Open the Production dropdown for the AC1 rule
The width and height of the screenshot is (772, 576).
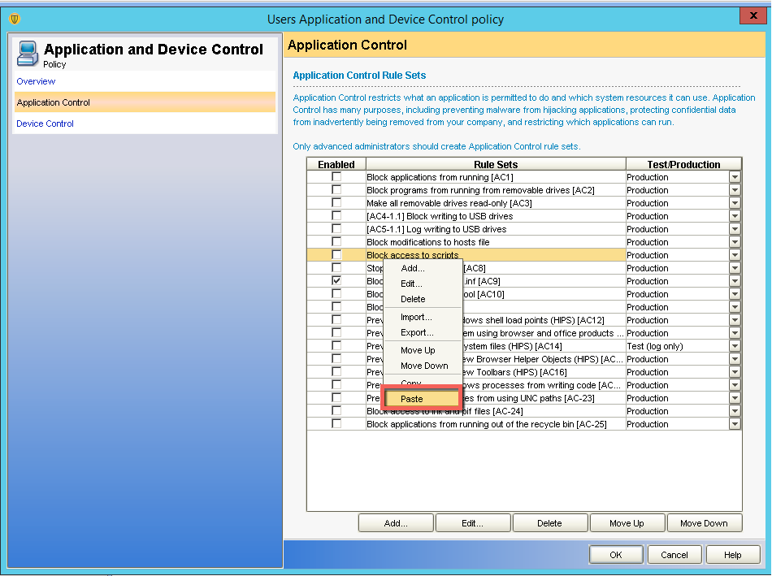(x=735, y=177)
